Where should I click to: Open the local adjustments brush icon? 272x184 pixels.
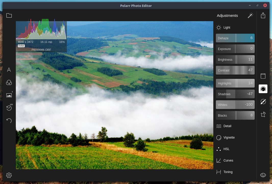pos(263,102)
